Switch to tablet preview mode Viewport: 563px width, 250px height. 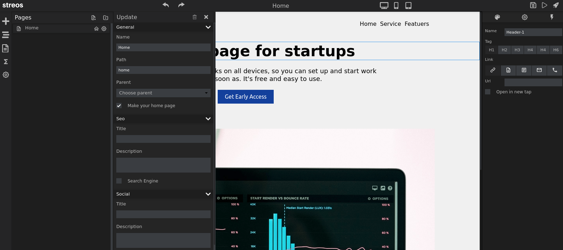coord(408,5)
